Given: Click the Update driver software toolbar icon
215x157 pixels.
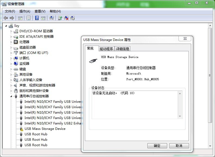Looking at the screenshot, I should point(60,18).
